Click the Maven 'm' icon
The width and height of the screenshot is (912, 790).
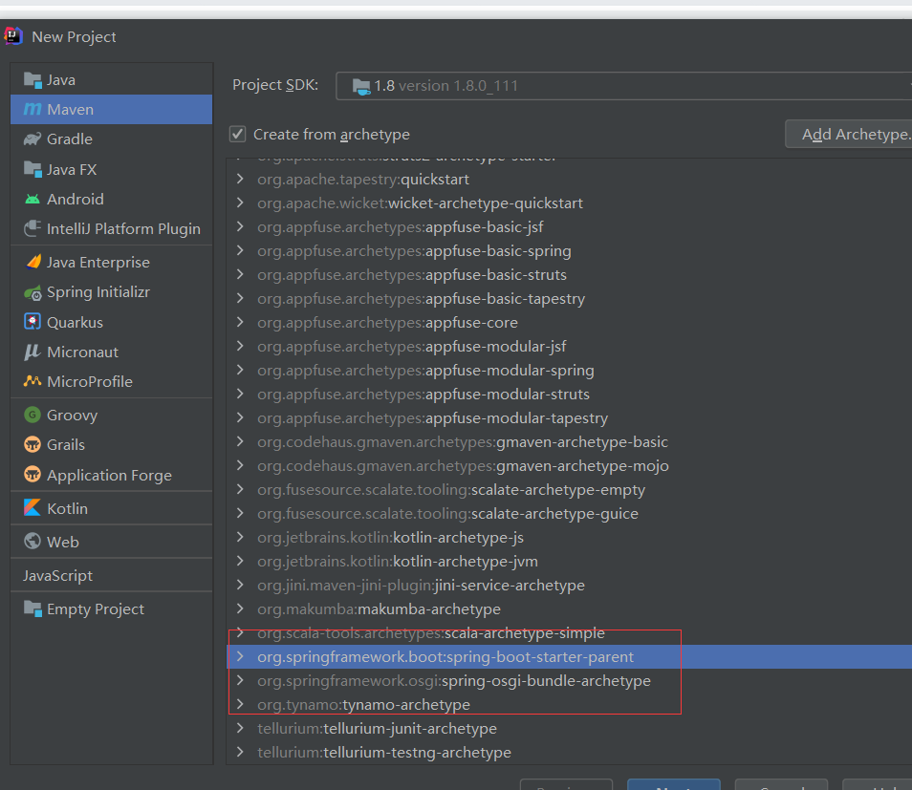[x=33, y=109]
